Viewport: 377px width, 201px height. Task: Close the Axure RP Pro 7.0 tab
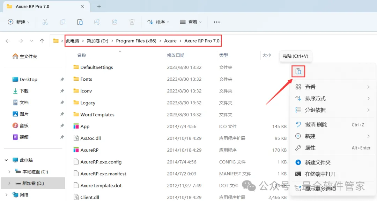click(82, 7)
